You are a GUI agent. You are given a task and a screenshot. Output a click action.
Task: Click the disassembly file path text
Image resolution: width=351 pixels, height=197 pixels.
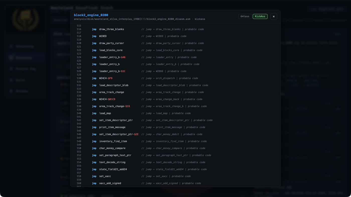tap(139, 19)
